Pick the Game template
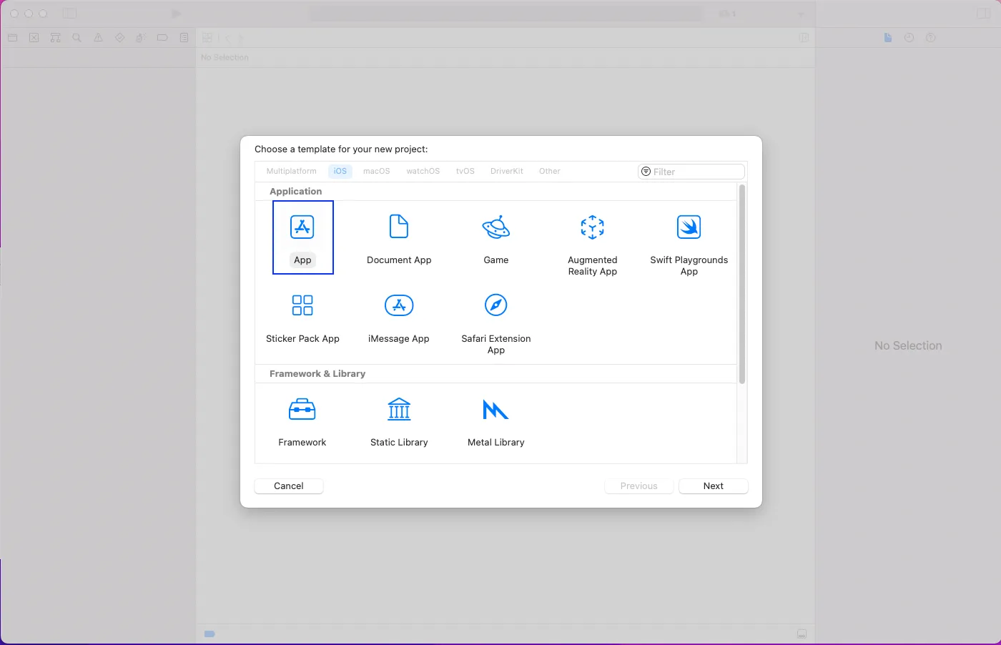 [x=496, y=238]
